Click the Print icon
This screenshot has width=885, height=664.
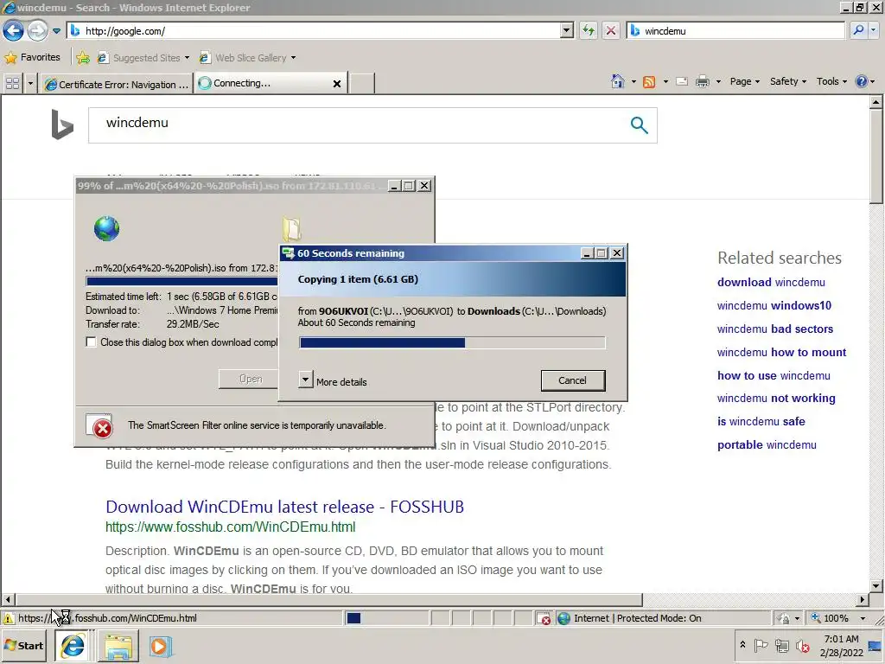(702, 82)
